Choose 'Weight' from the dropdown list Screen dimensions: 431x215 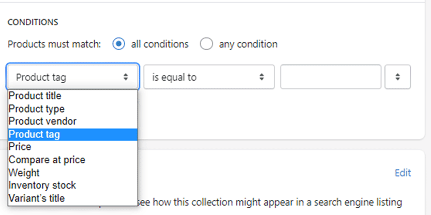(73, 173)
